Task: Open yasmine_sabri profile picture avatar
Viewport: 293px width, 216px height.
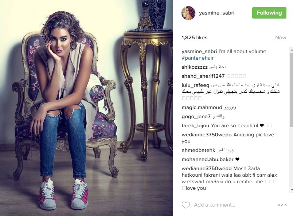Action: point(188,13)
